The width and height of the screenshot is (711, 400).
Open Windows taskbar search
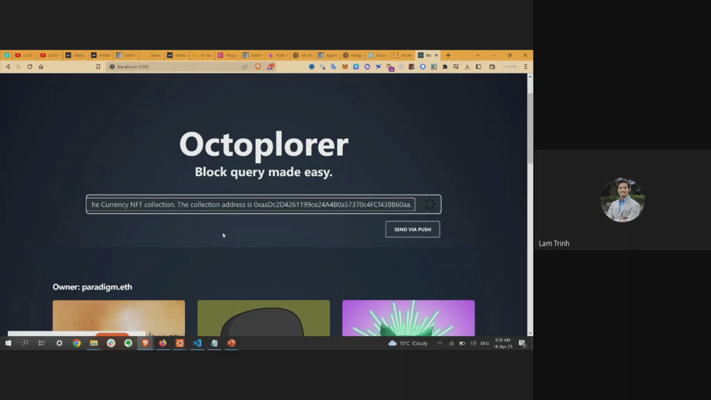pyautogui.click(x=25, y=343)
